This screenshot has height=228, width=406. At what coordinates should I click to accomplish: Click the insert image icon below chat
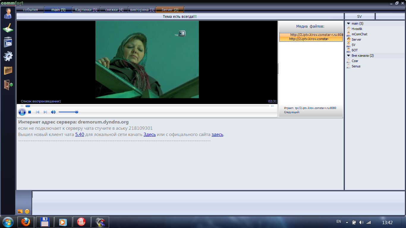pos(20,211)
